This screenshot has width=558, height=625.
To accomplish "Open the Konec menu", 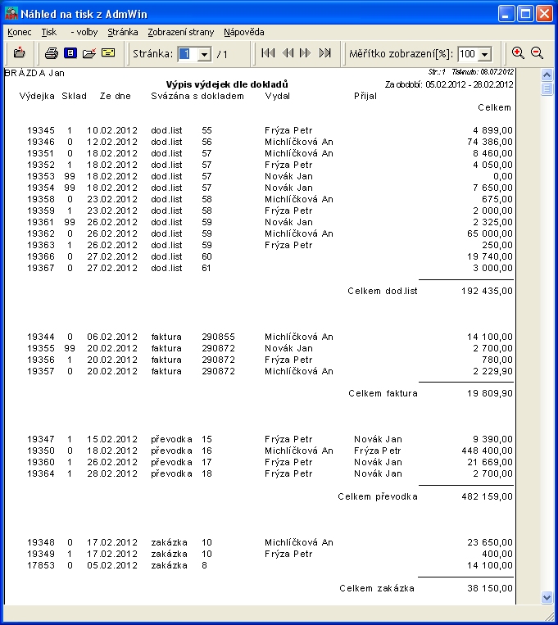I will 19,32.
